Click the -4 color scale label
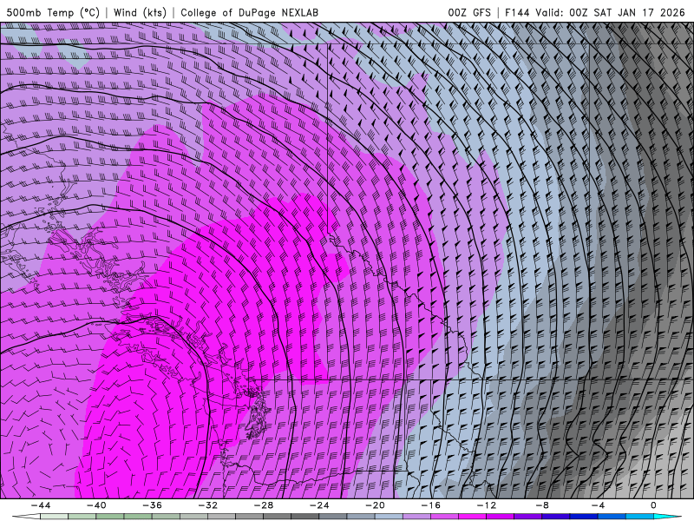The width and height of the screenshot is (694, 521). coord(599,505)
